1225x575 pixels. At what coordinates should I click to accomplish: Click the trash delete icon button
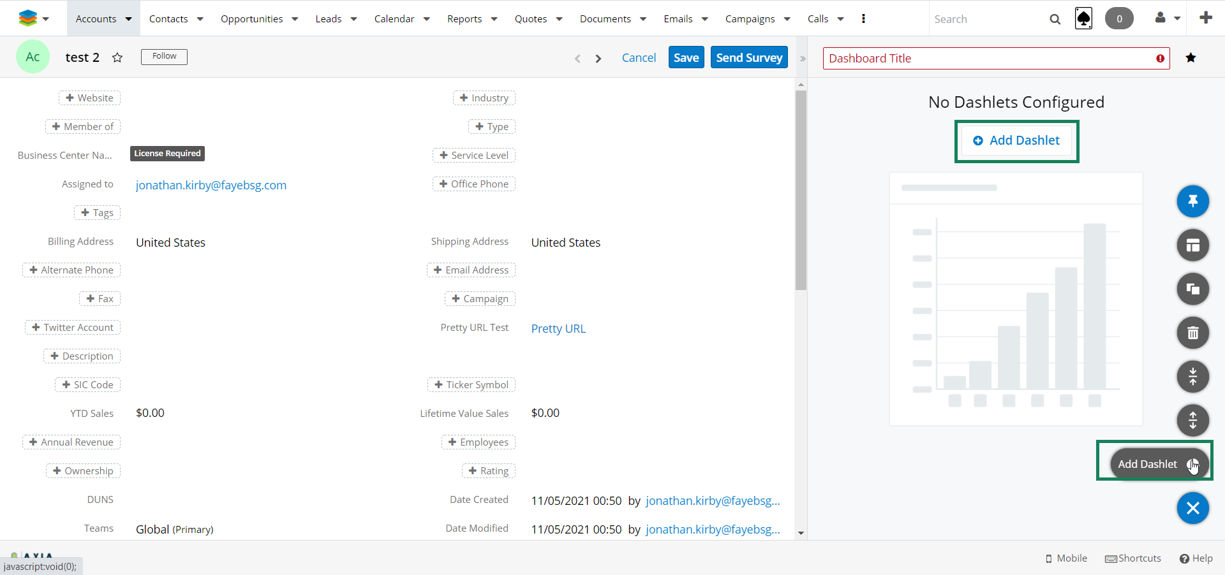[1192, 333]
